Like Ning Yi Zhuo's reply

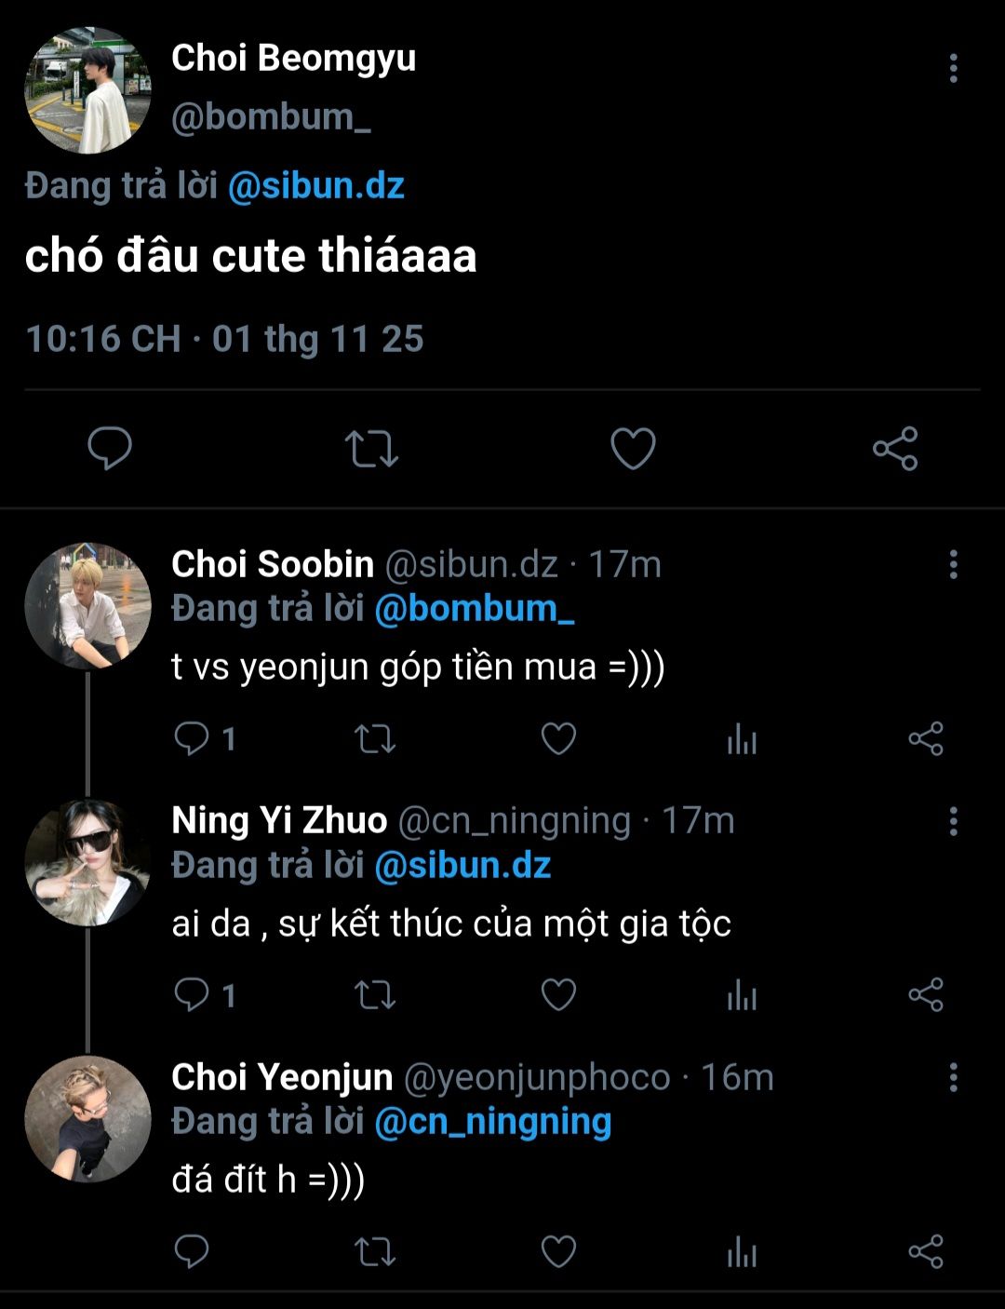558,995
